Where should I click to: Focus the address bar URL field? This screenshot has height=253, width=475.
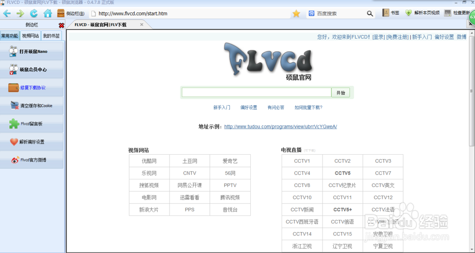pos(190,13)
